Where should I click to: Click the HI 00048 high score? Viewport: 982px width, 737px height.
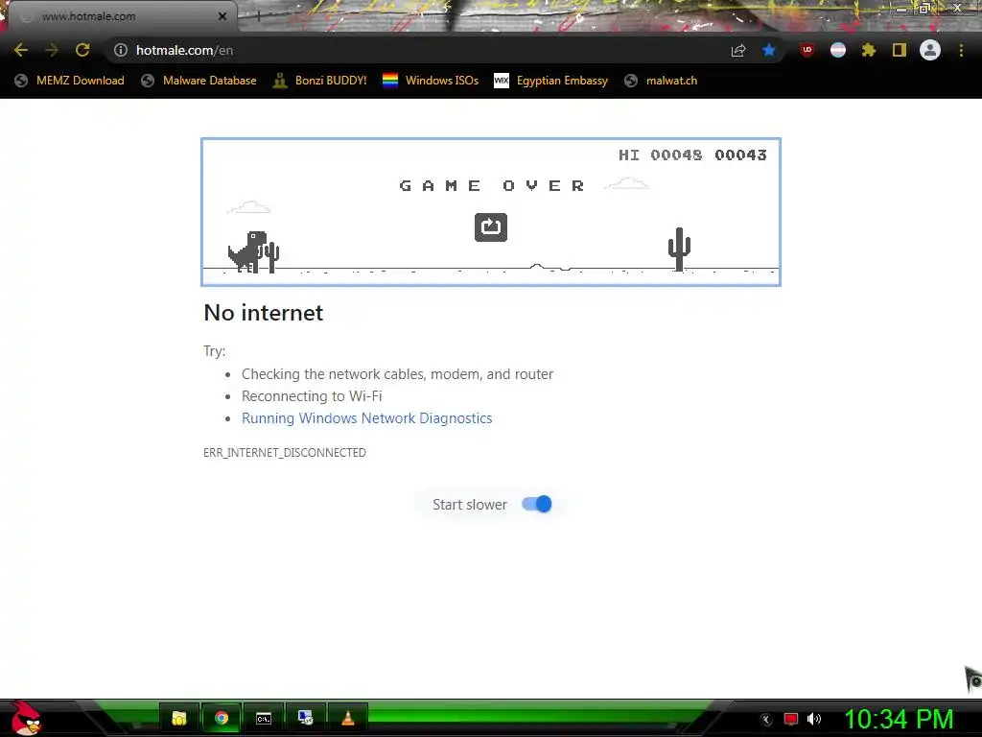(660, 155)
